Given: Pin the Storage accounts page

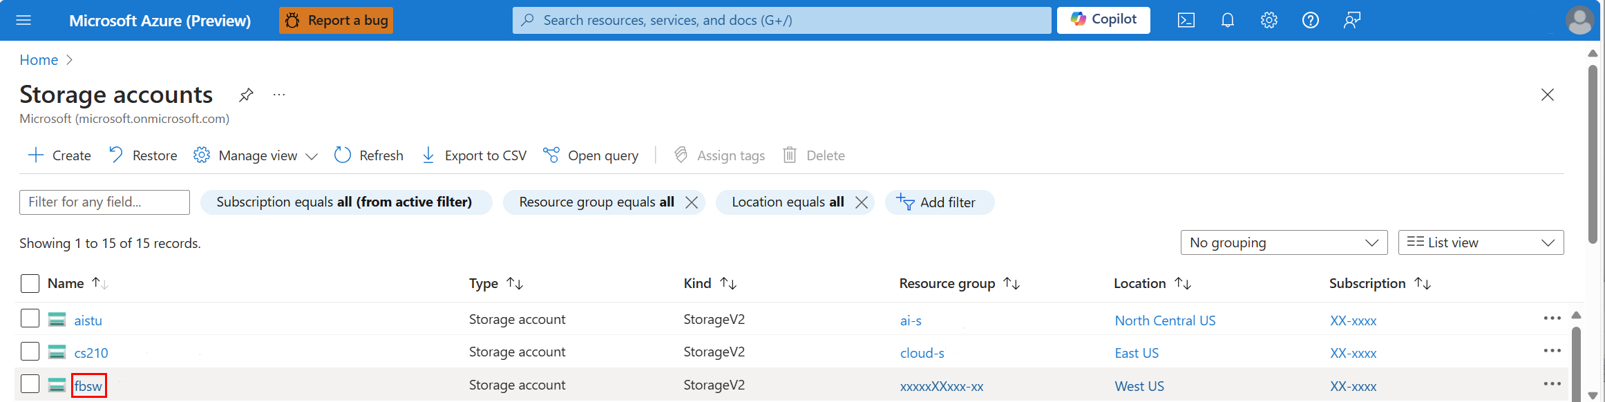Looking at the screenshot, I should coord(246,95).
